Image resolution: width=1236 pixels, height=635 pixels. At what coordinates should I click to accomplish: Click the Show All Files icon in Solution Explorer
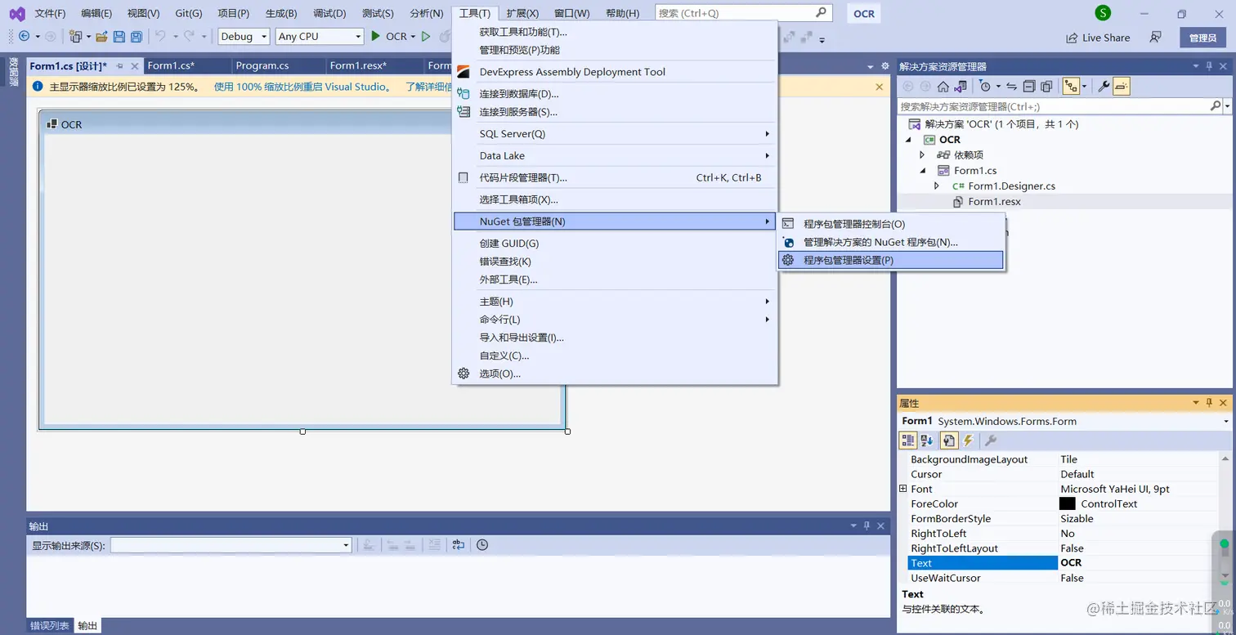(1046, 87)
